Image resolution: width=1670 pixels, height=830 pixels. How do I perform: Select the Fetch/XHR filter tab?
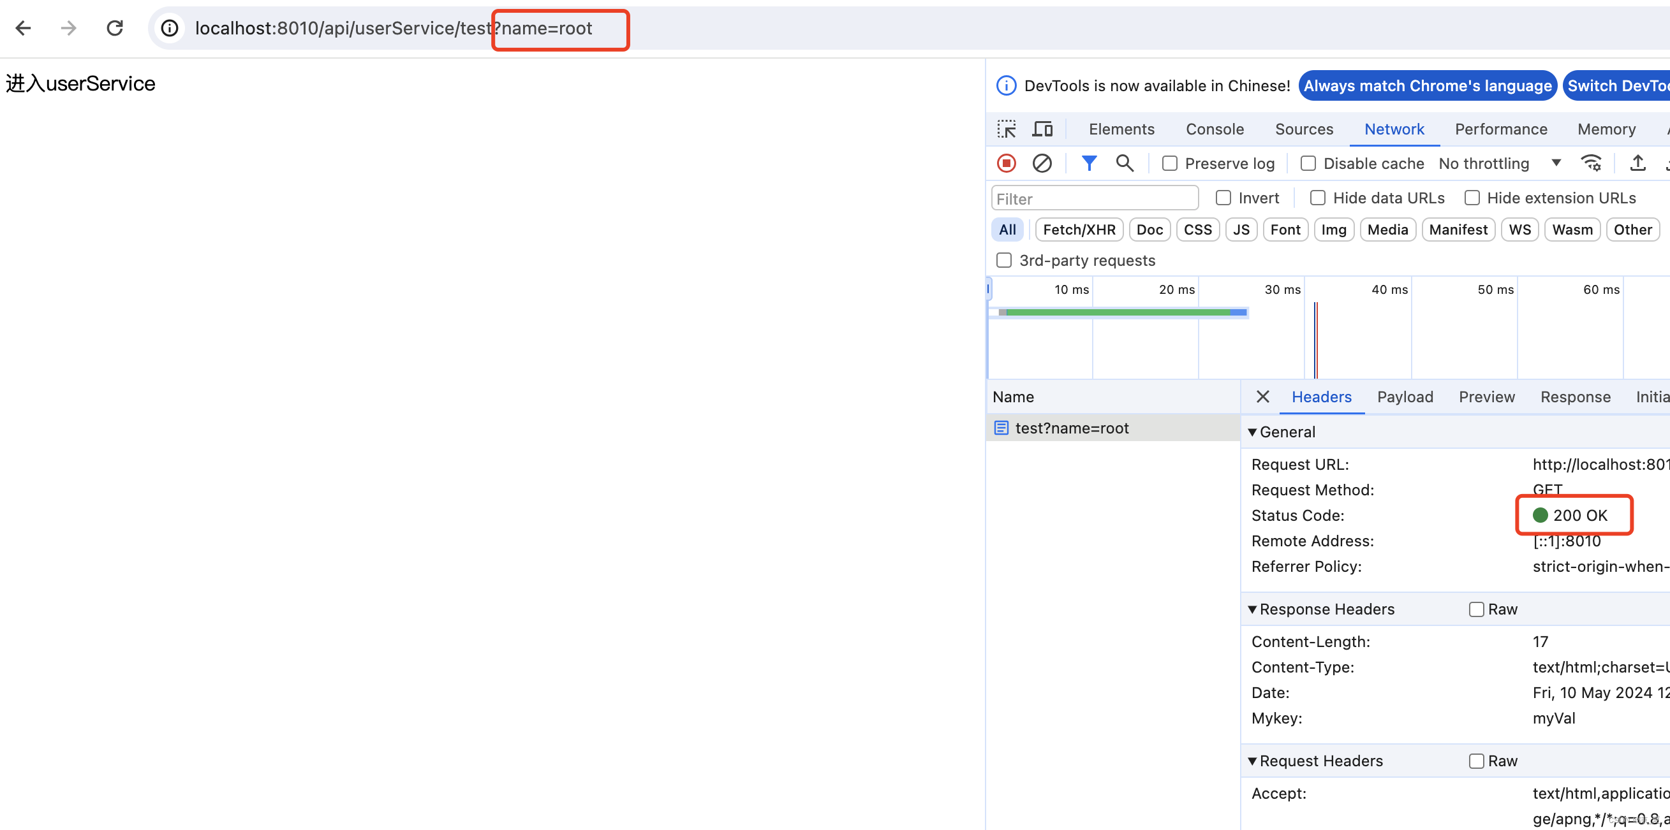coord(1079,229)
